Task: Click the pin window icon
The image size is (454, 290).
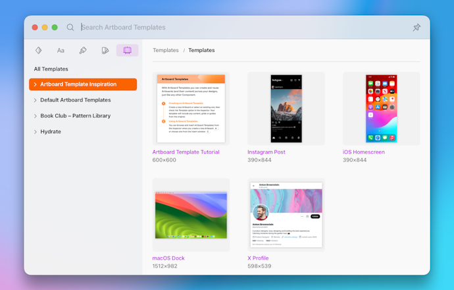Action: point(416,28)
